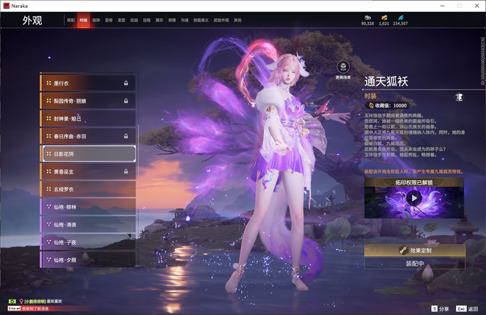This screenshot has width=486, height=315.
Task: Click the green chat channel icon
Action: (12, 301)
